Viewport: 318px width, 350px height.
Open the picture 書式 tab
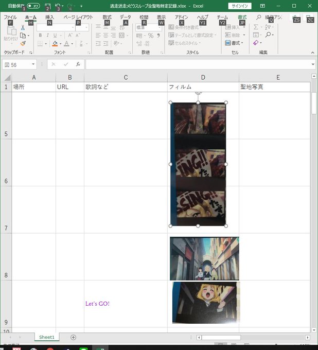[x=242, y=17]
